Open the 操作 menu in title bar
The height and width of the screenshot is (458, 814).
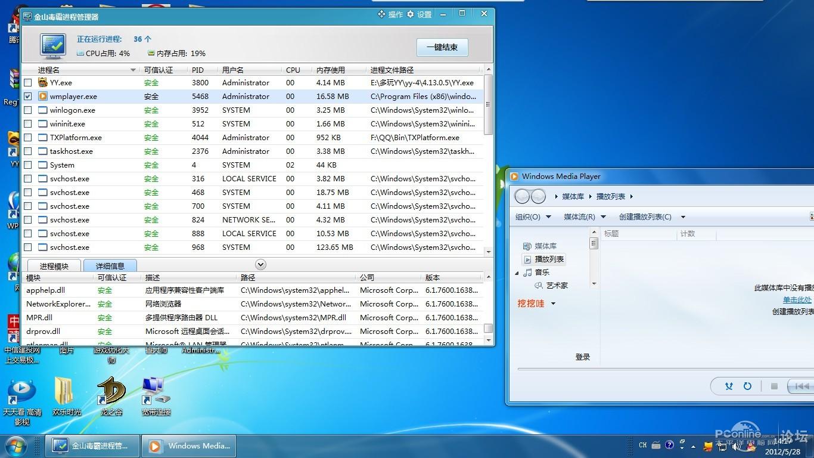390,14
